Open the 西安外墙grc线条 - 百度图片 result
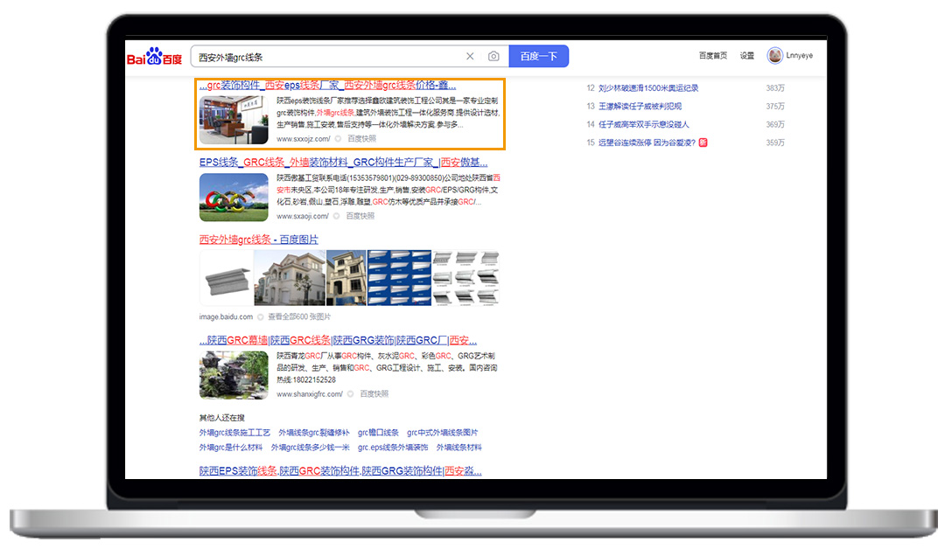Image resolution: width=945 pixels, height=549 pixels. click(259, 240)
